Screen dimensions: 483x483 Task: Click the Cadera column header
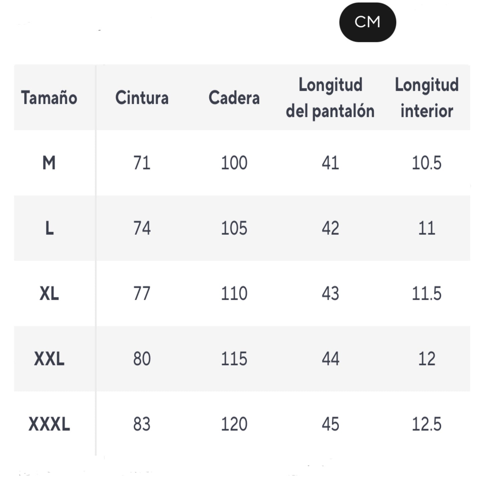pos(234,98)
